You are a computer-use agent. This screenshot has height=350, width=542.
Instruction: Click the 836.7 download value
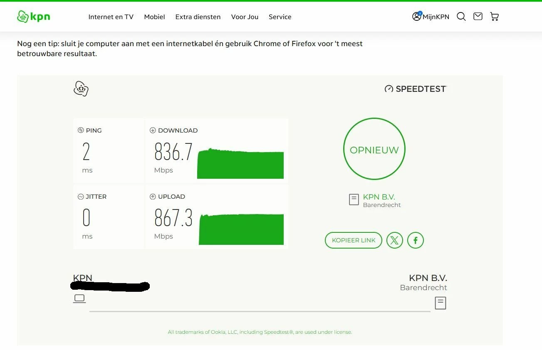coord(173,152)
